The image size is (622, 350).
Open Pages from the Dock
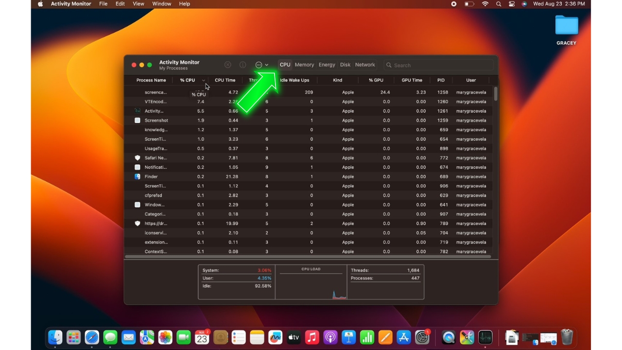coord(385,337)
